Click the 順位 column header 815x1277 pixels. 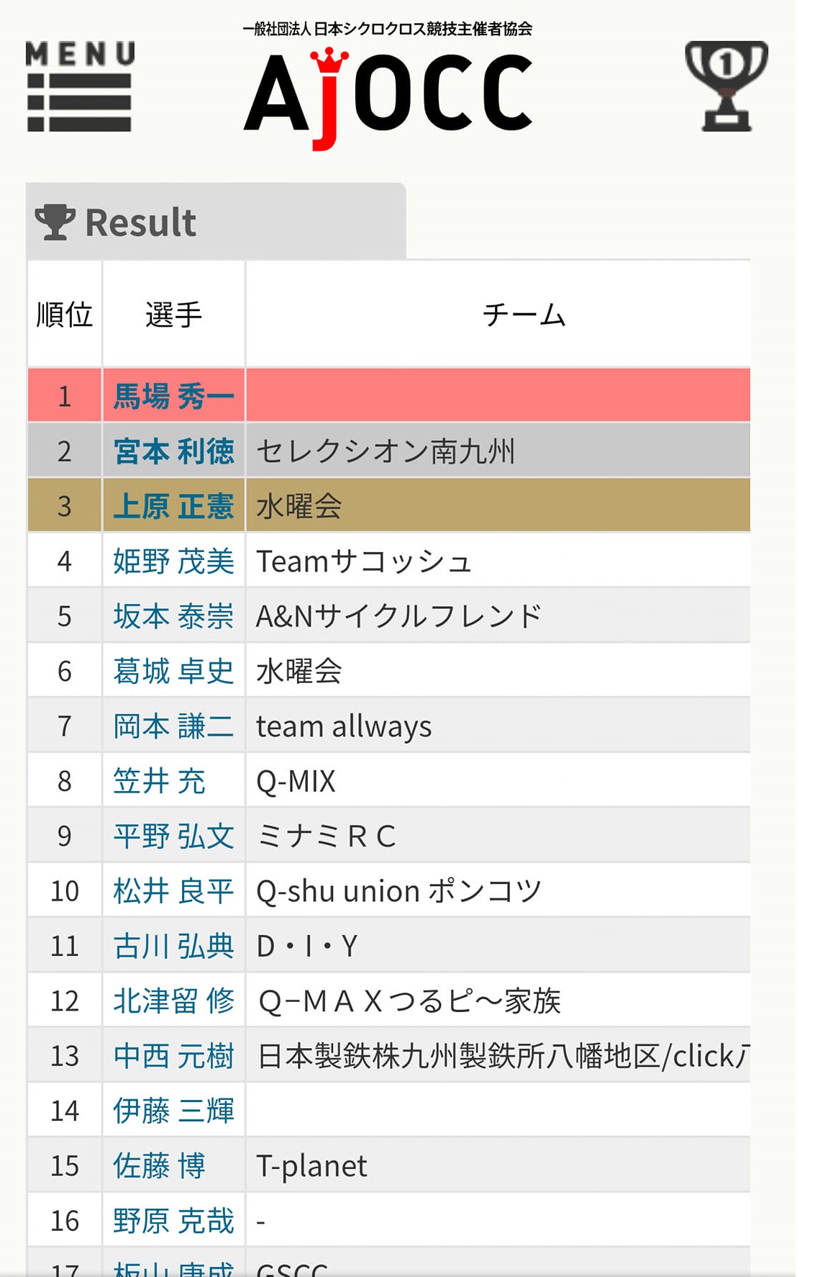coord(65,315)
